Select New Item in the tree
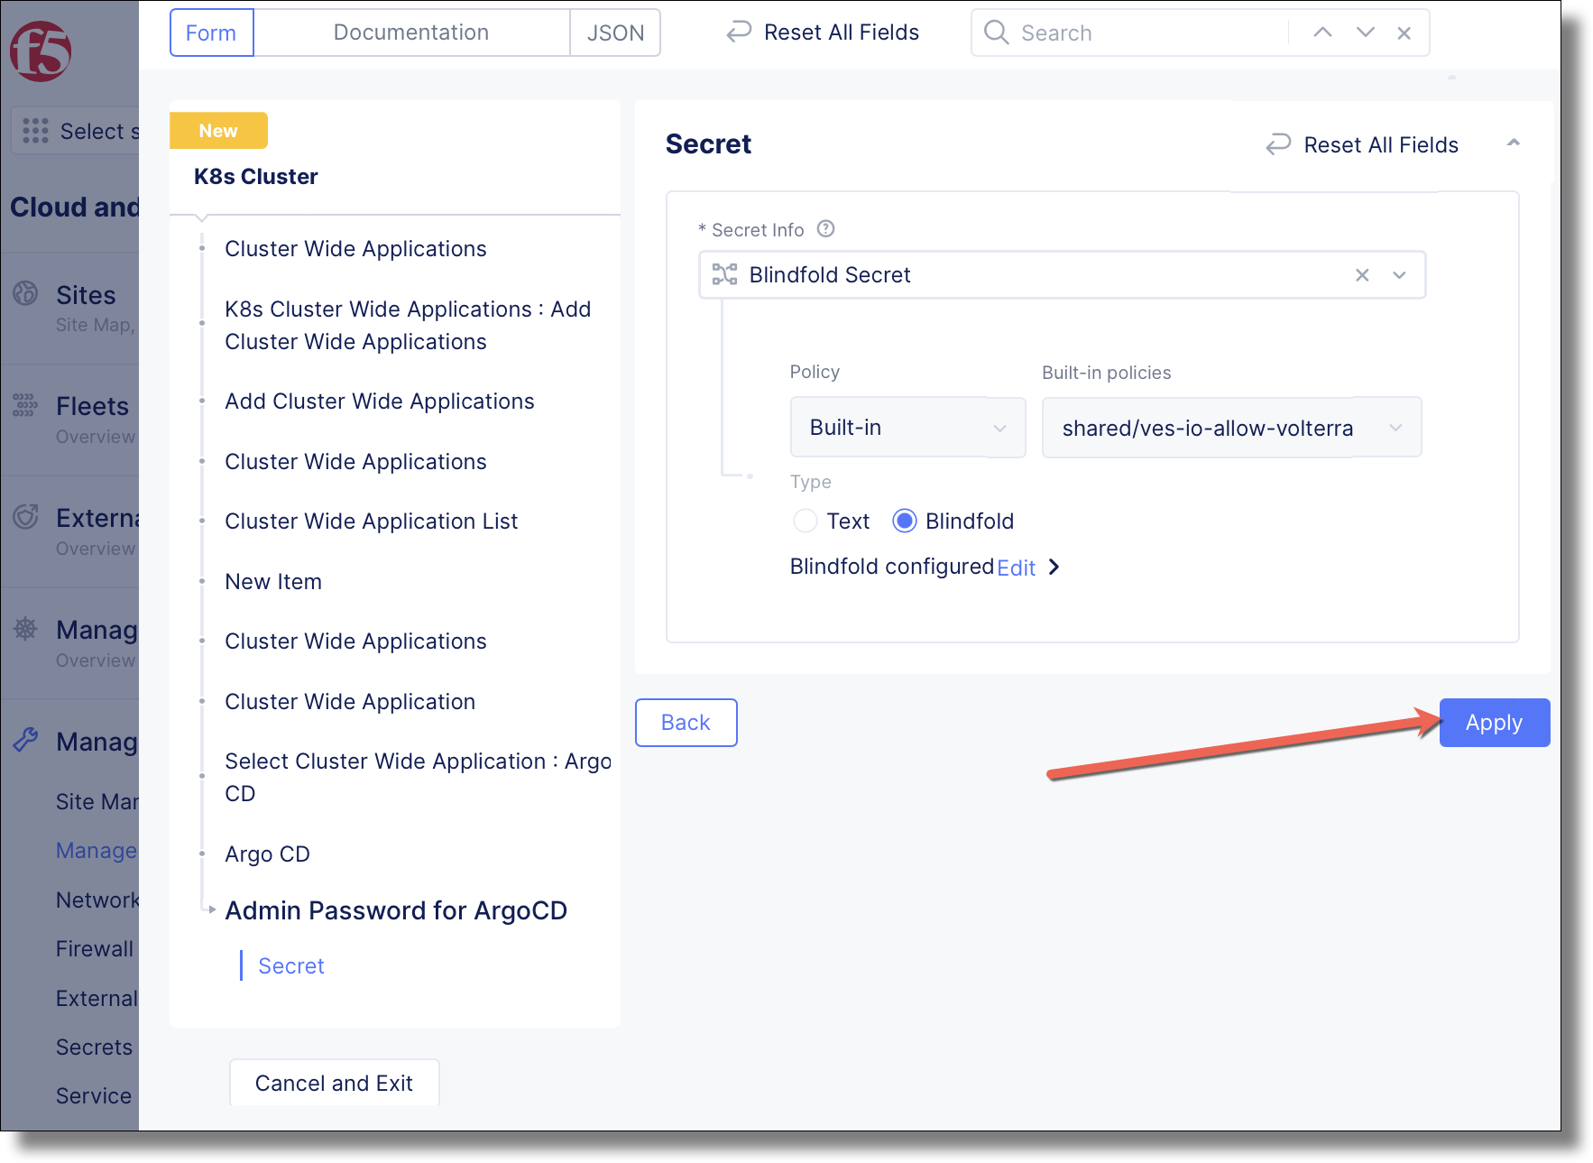 coord(273,581)
